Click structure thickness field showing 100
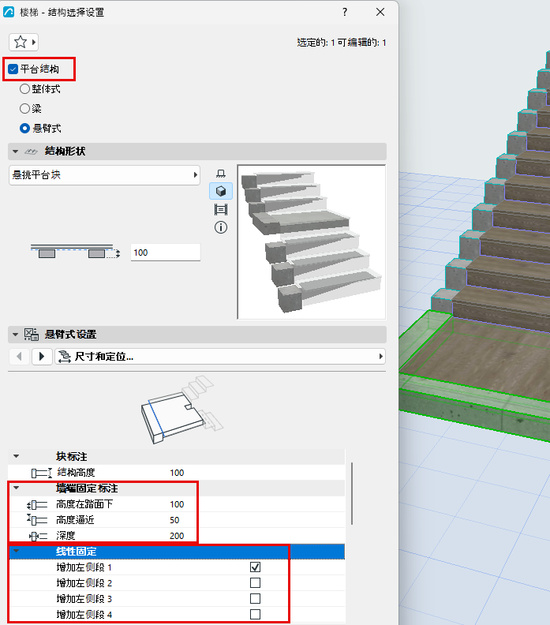The image size is (550, 625). pos(166,253)
